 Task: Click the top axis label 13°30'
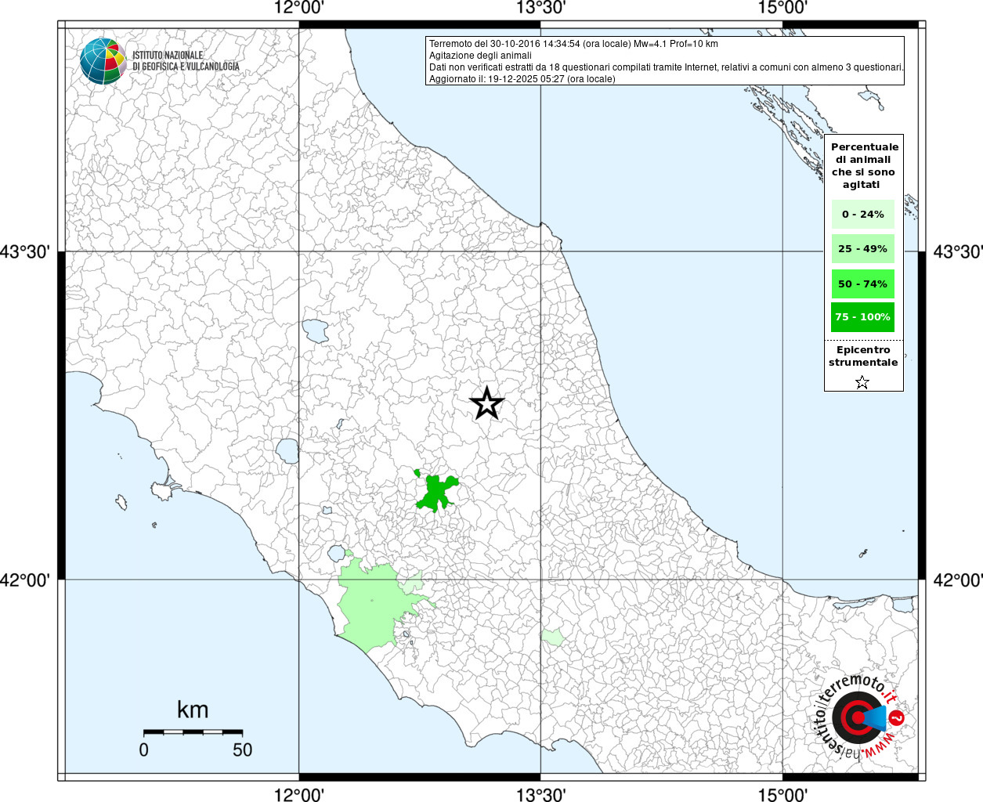click(540, 8)
